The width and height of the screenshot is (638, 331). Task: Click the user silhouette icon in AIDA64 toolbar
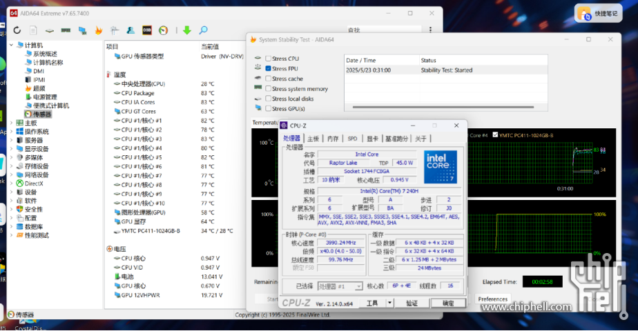point(130,30)
